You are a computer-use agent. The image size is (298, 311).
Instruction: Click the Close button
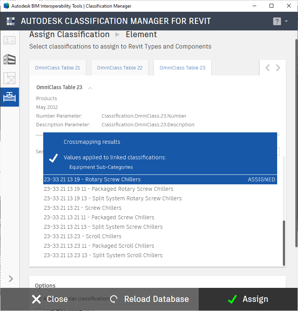50,299
